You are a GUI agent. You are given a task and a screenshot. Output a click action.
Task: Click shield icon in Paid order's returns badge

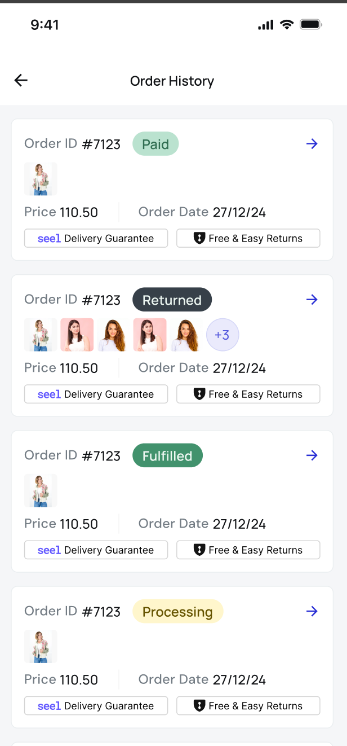pyautogui.click(x=199, y=238)
